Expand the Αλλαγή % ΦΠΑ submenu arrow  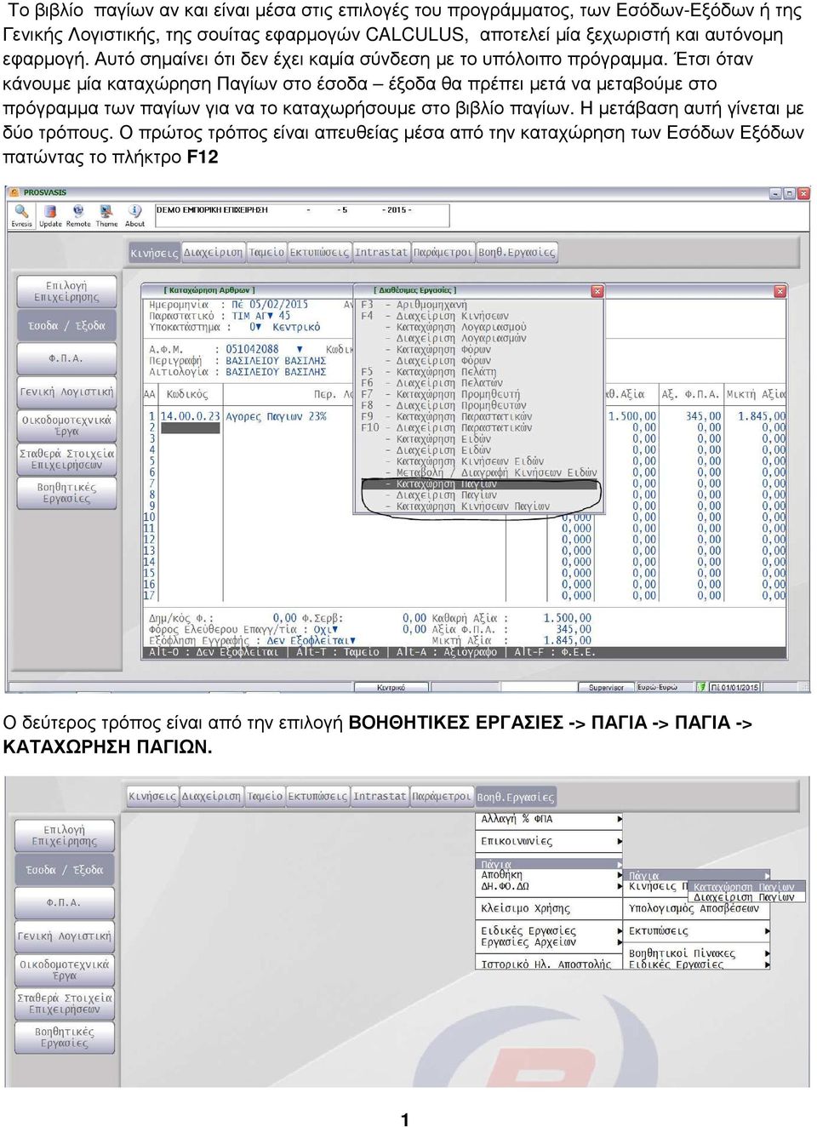pyautogui.click(x=620, y=819)
